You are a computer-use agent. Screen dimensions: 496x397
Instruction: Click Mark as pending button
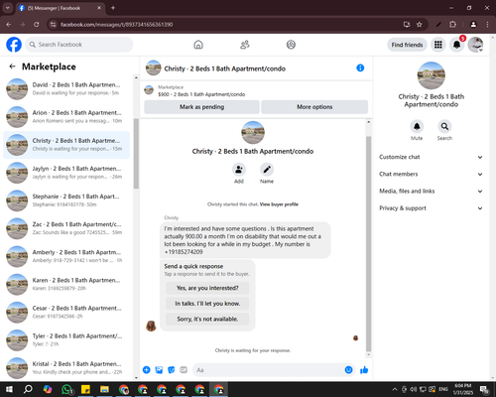tap(201, 107)
